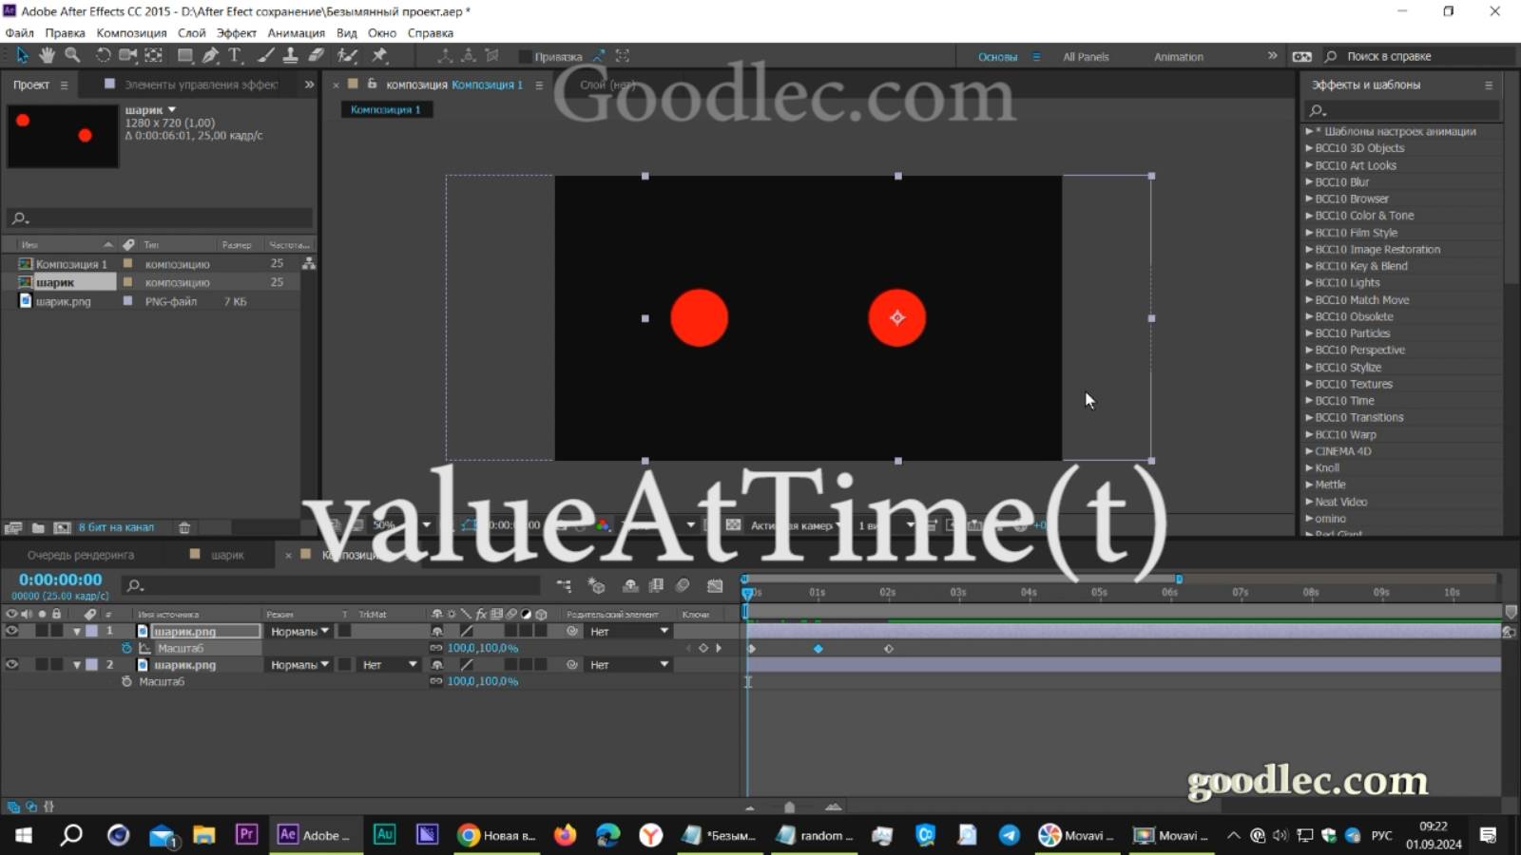Screen dimensions: 1521x855
Task: Open the Композиция menu
Action: tap(131, 32)
